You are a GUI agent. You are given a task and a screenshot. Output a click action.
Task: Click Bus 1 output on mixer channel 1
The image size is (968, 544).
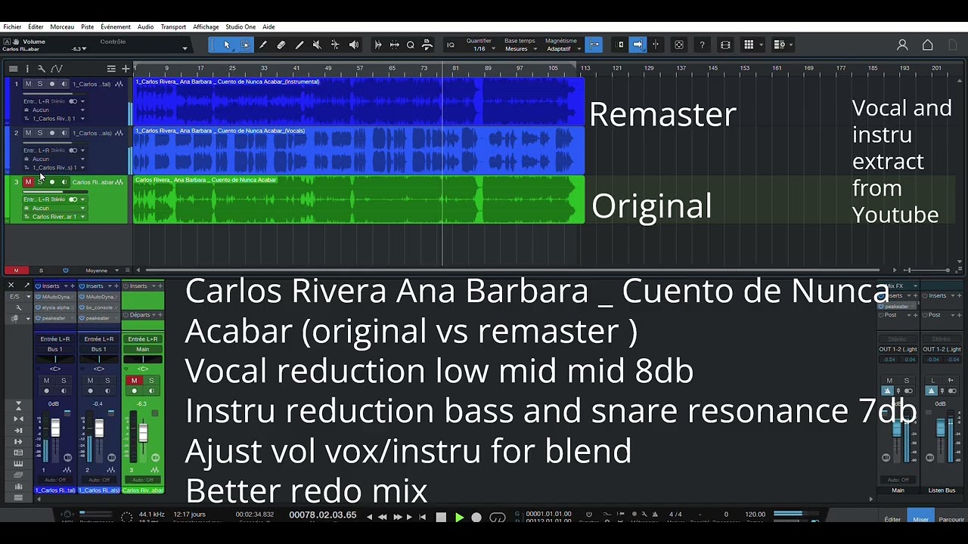(x=55, y=350)
